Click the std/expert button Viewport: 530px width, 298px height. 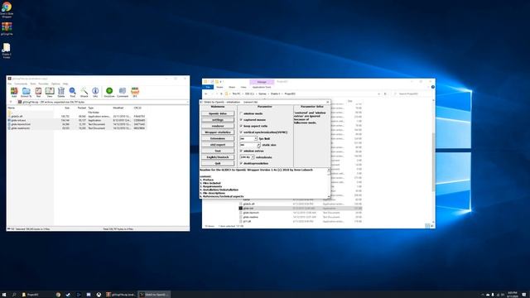[x=218, y=145]
